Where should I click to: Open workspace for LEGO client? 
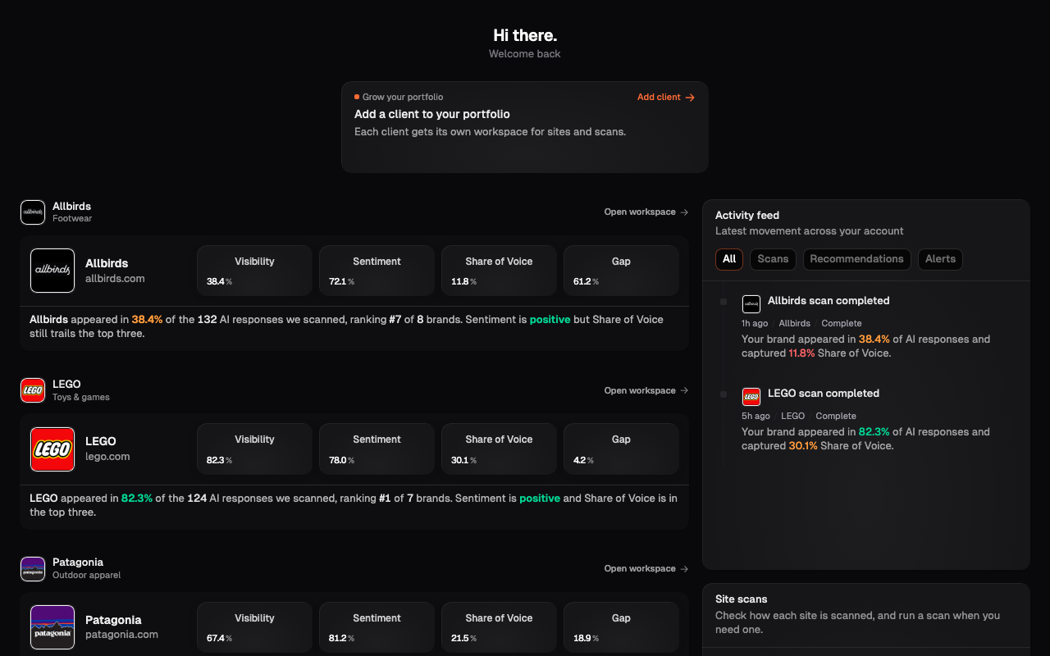point(646,390)
